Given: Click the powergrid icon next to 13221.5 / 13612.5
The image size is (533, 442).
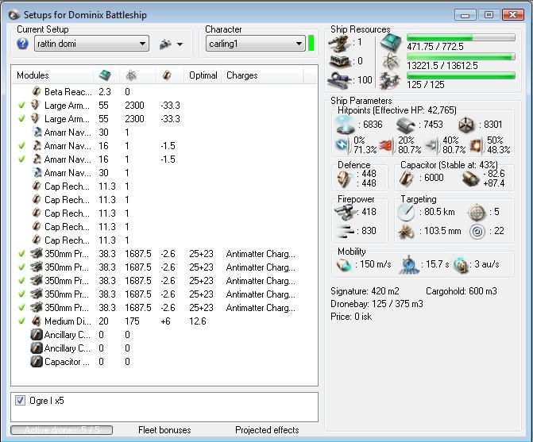Looking at the screenshot, I should coord(390,61).
